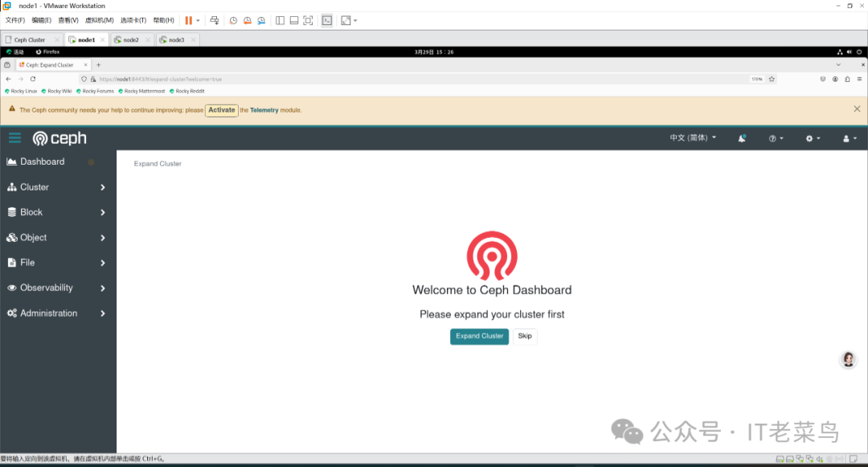Go back in Firefox
The image size is (868, 467).
coord(8,79)
